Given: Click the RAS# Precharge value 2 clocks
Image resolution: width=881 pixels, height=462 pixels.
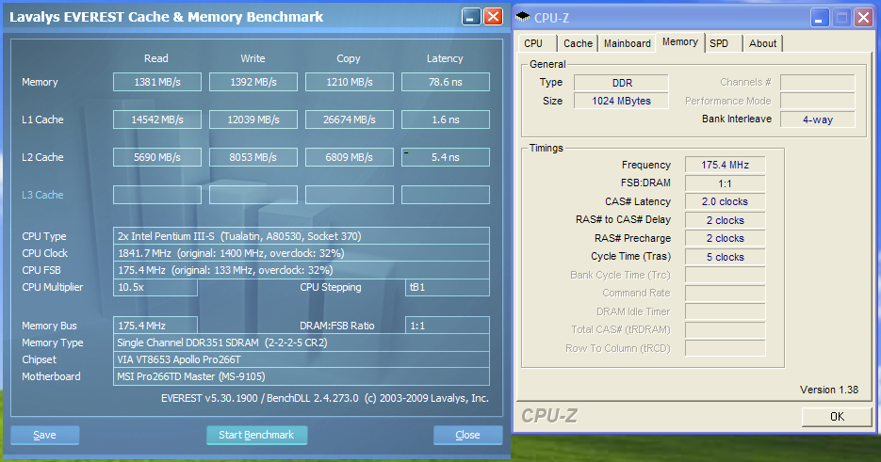Looking at the screenshot, I should point(725,238).
